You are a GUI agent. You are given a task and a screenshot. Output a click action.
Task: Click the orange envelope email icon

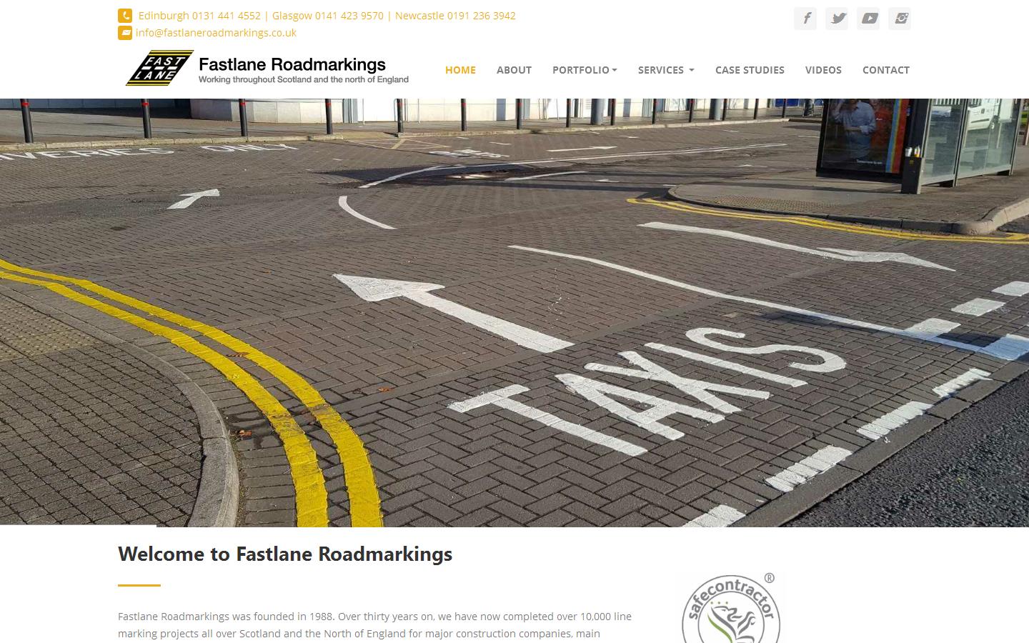pyautogui.click(x=125, y=33)
